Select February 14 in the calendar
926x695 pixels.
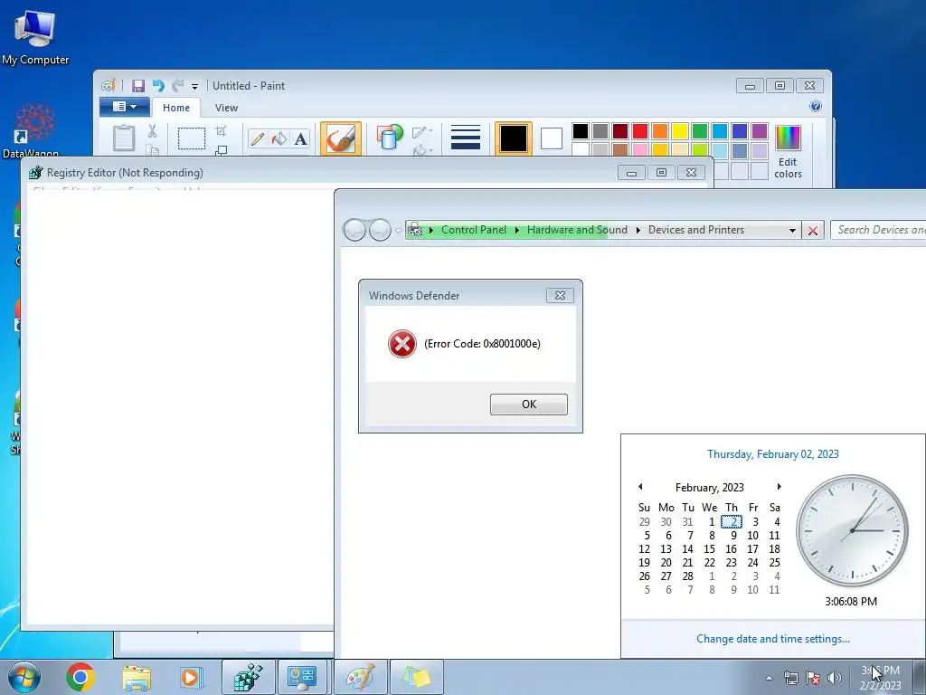tap(687, 549)
